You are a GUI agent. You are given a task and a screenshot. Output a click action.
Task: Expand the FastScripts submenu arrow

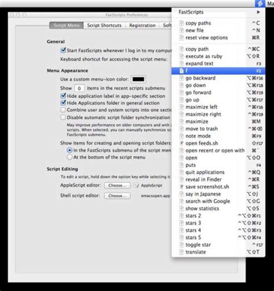click(x=258, y=12)
